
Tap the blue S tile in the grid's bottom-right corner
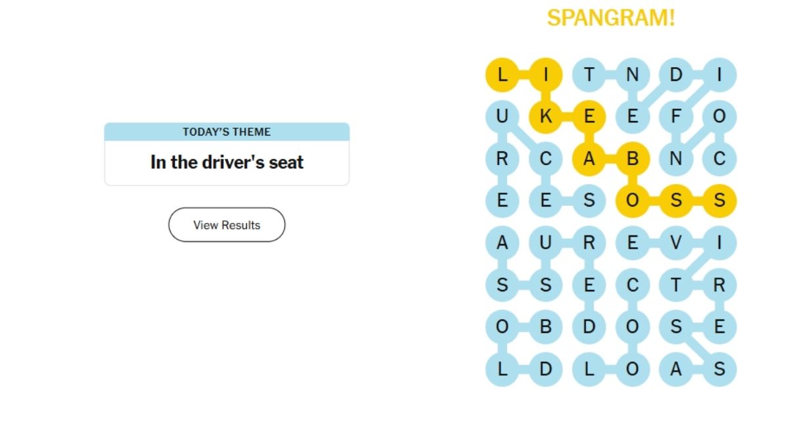point(719,369)
